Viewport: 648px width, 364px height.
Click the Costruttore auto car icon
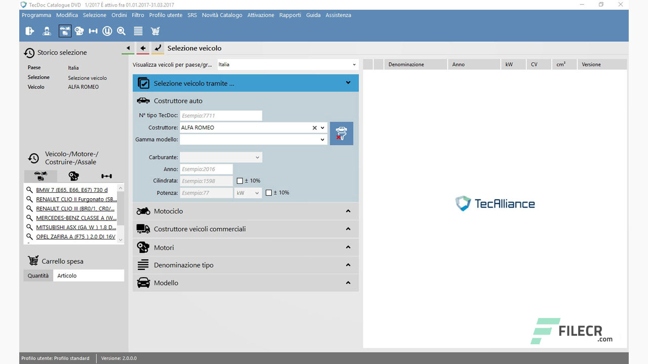pyautogui.click(x=143, y=101)
